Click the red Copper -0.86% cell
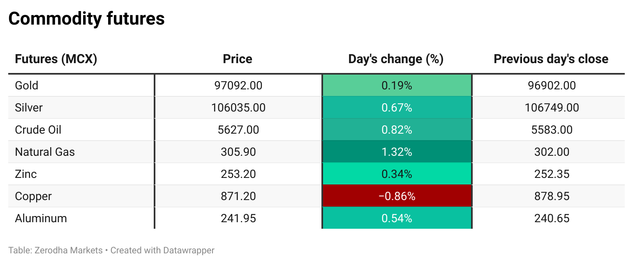 click(x=397, y=196)
